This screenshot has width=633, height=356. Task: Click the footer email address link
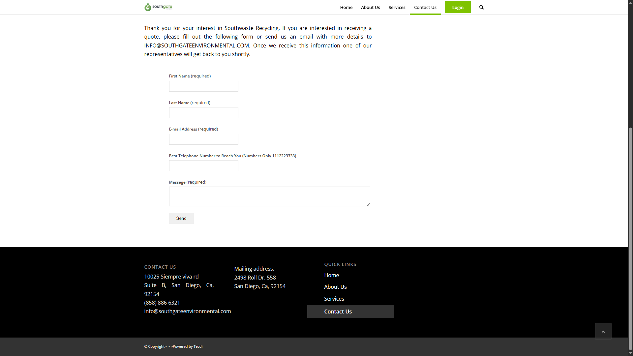(187, 311)
